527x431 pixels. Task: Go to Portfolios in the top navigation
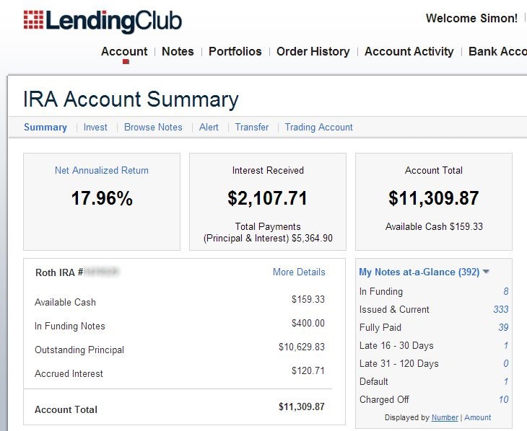pos(235,51)
